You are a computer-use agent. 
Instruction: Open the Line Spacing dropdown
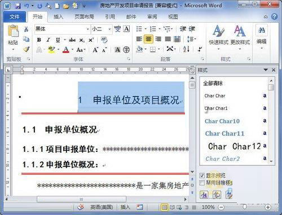192,39
